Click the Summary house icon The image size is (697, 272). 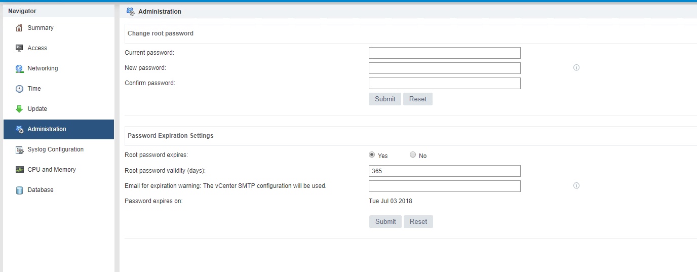(x=19, y=28)
